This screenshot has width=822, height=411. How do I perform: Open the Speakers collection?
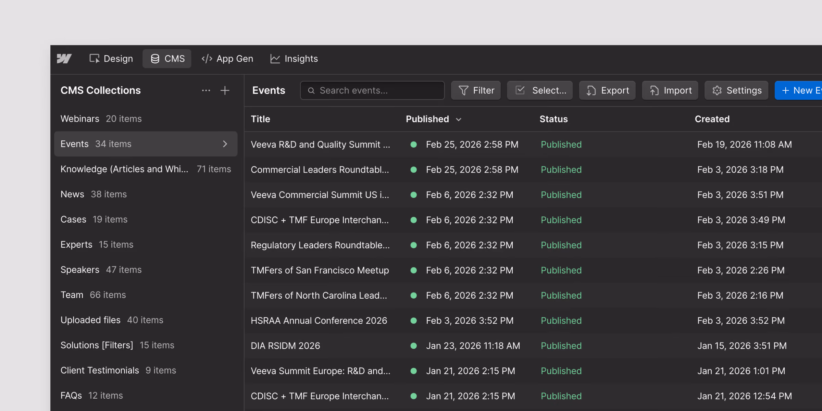146,270
